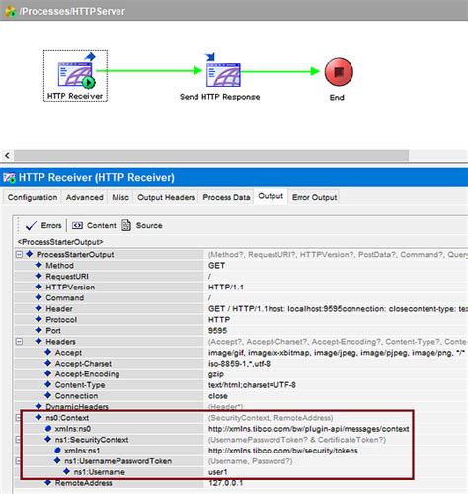
Task: Open the Configuration tab
Action: (x=33, y=197)
